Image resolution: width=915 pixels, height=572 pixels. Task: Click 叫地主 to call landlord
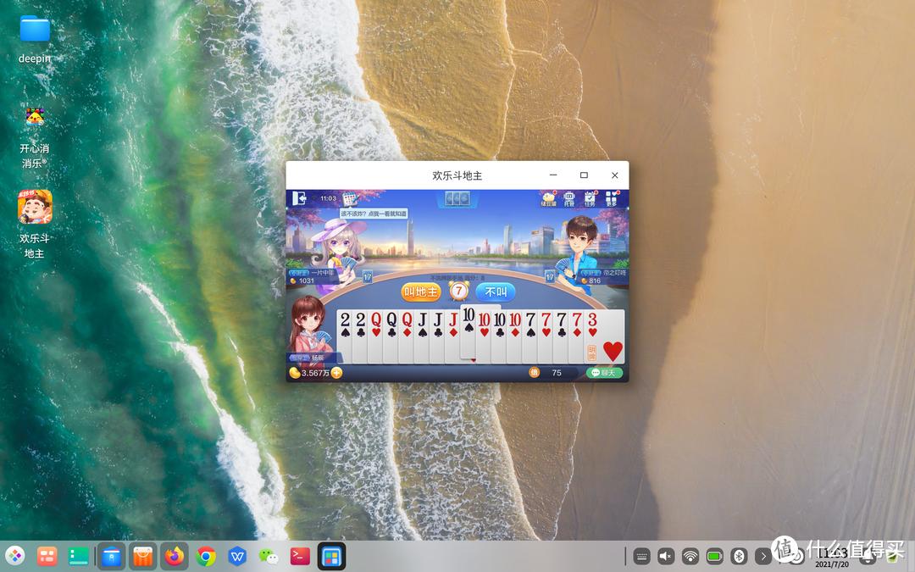click(x=419, y=291)
